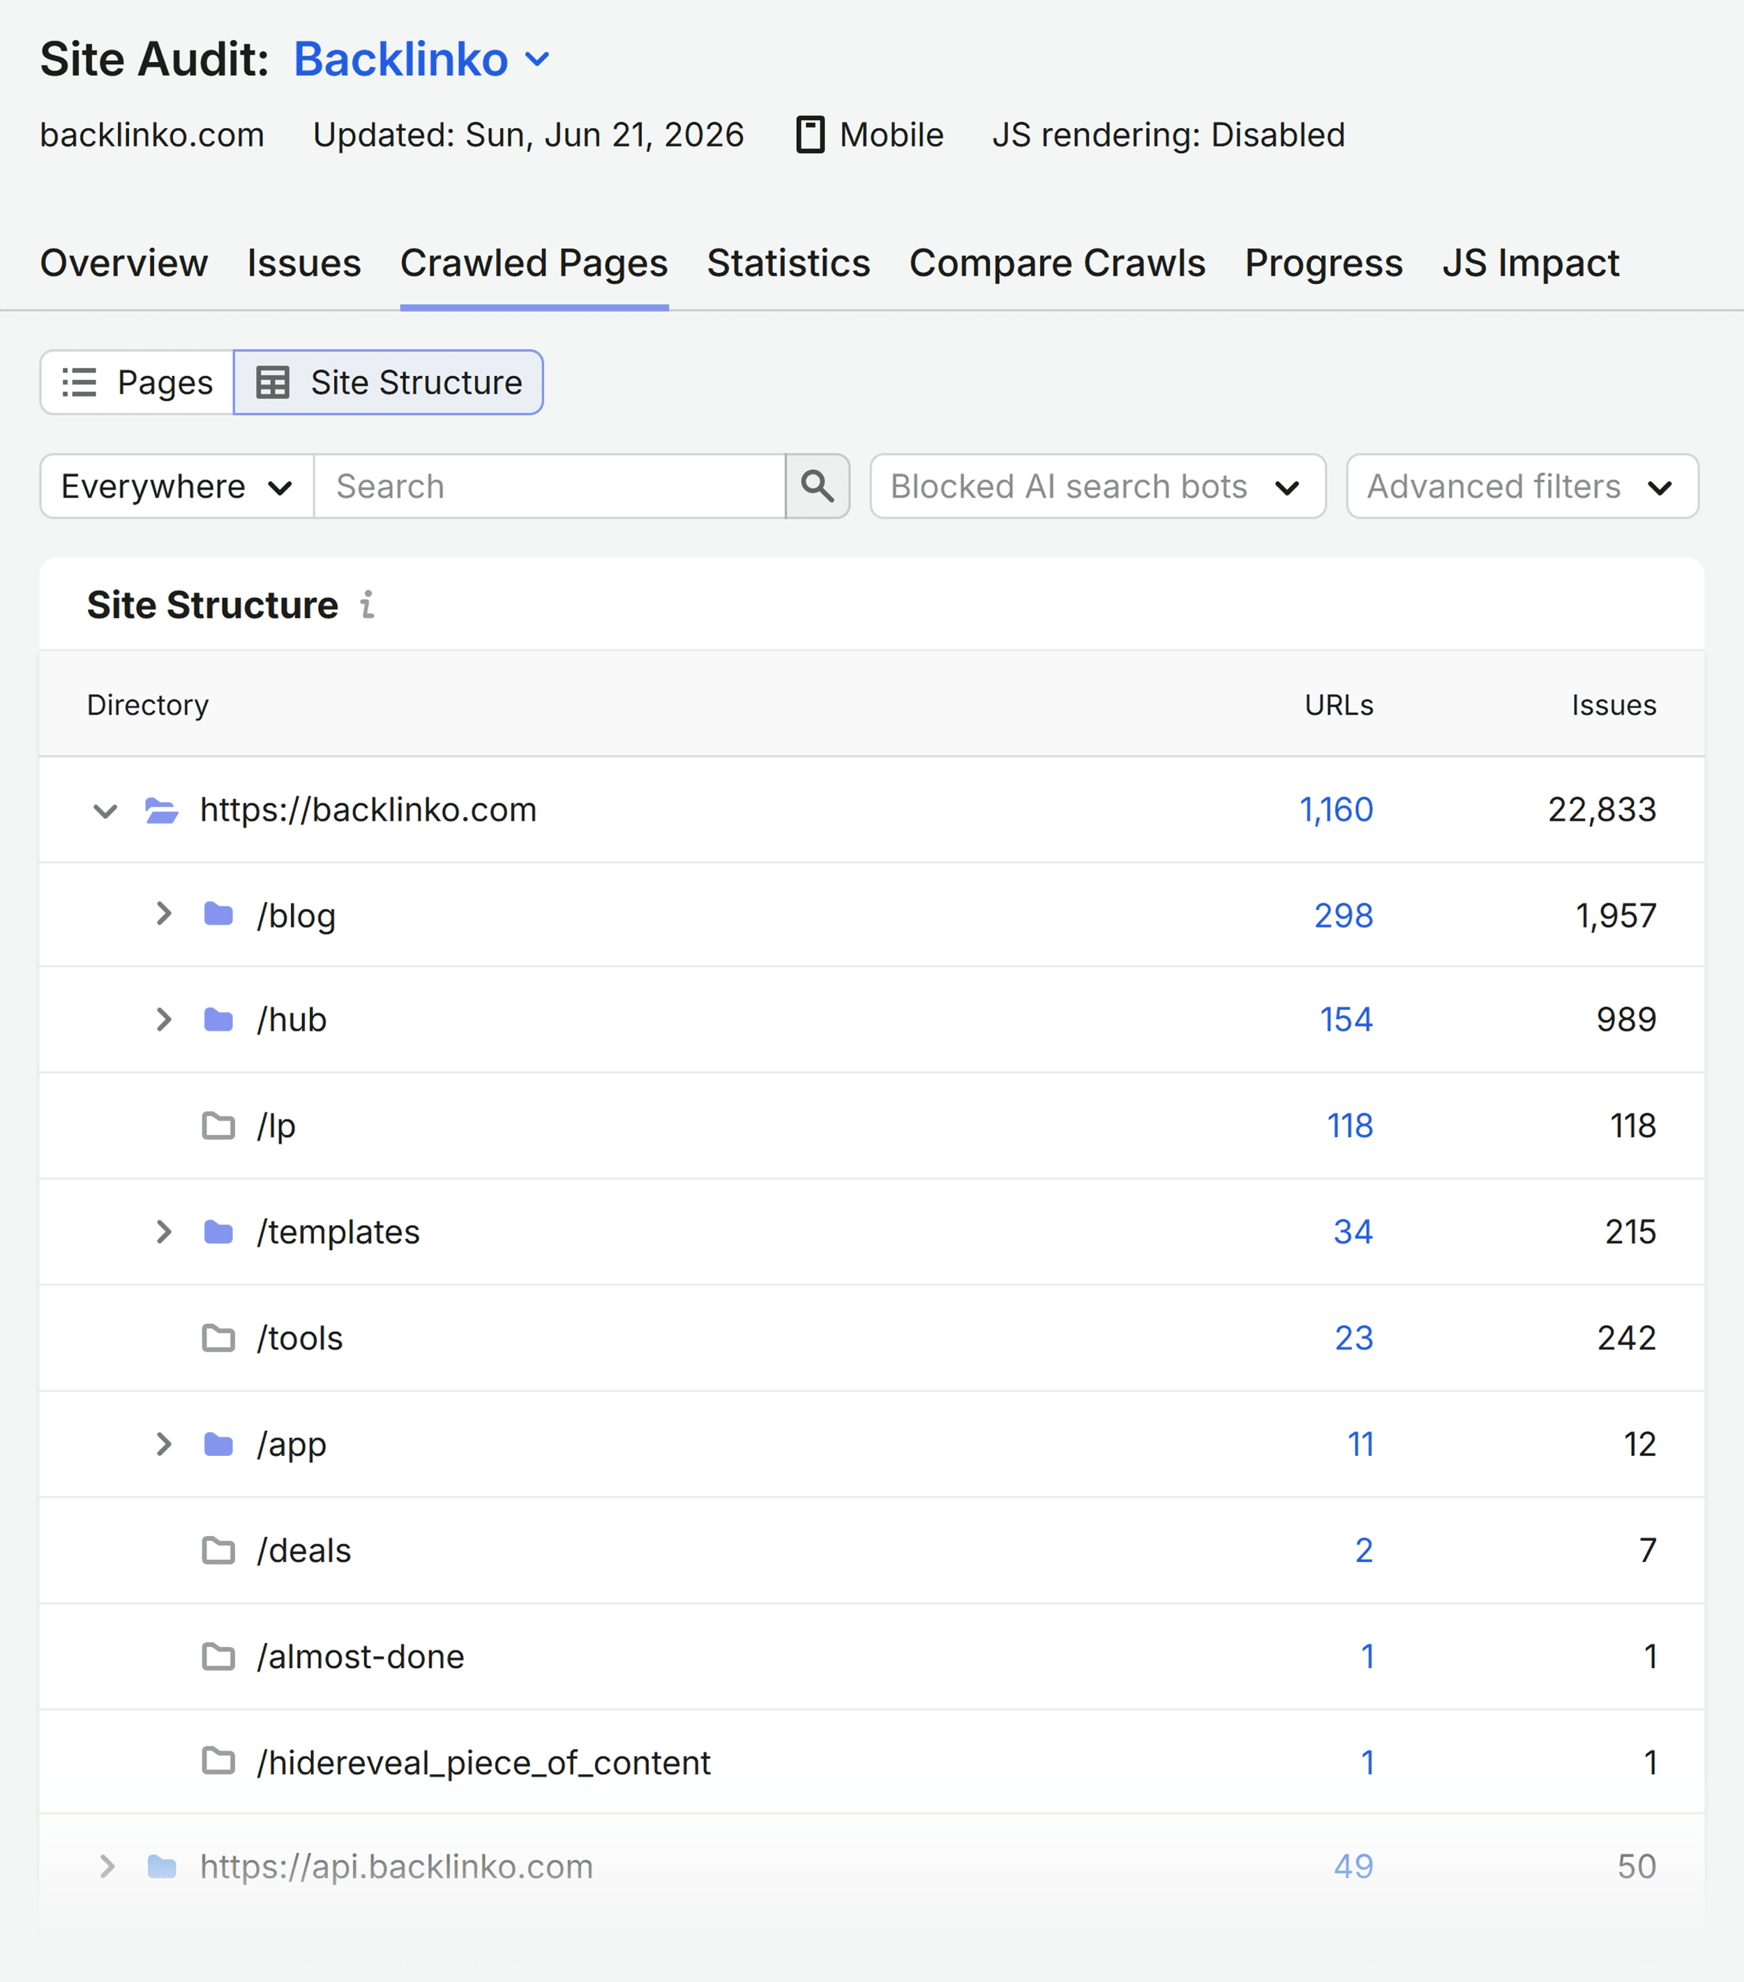Click the magnifying glass search button
The width and height of the screenshot is (1744, 1982).
(x=817, y=486)
